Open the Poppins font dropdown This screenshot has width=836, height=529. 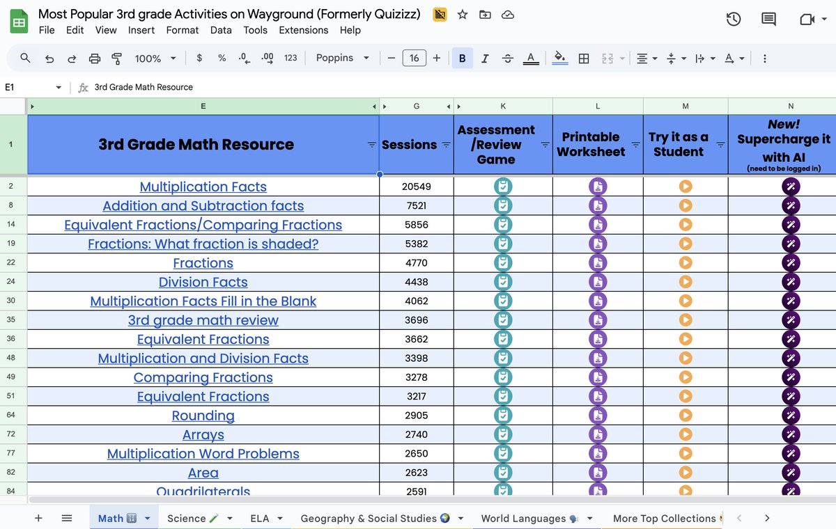(x=343, y=58)
